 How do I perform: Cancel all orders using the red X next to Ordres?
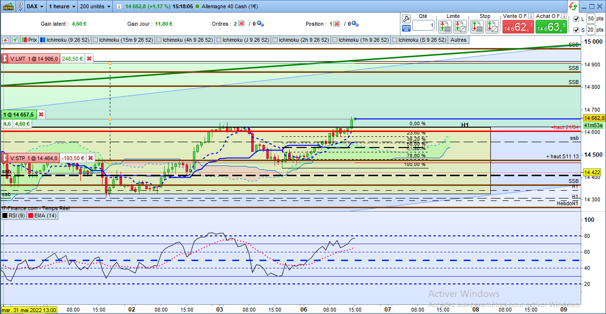tap(241, 24)
